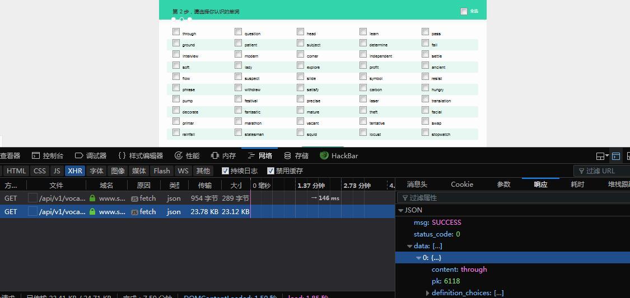Image resolution: width=630 pixels, height=298 pixels.
Task: Select the 'determine' word checkbox
Action: tap(363, 42)
